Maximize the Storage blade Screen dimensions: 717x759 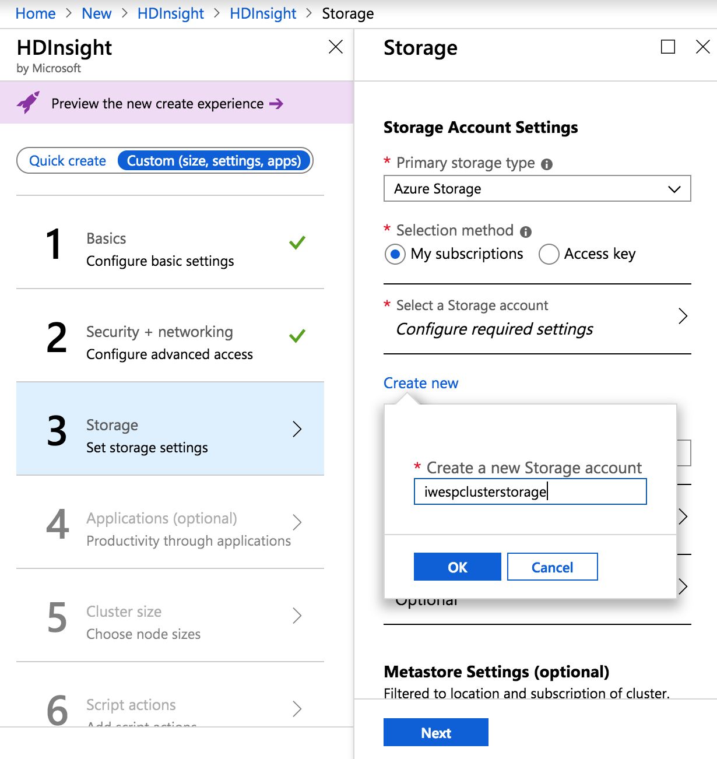(x=668, y=47)
